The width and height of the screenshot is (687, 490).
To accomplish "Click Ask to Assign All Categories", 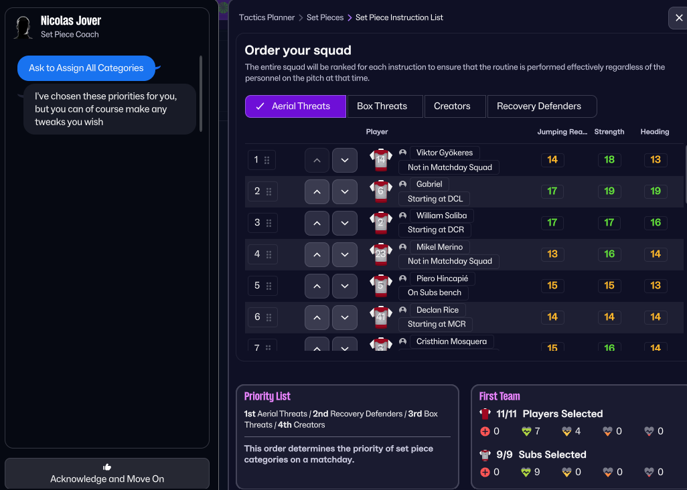I will [x=86, y=68].
